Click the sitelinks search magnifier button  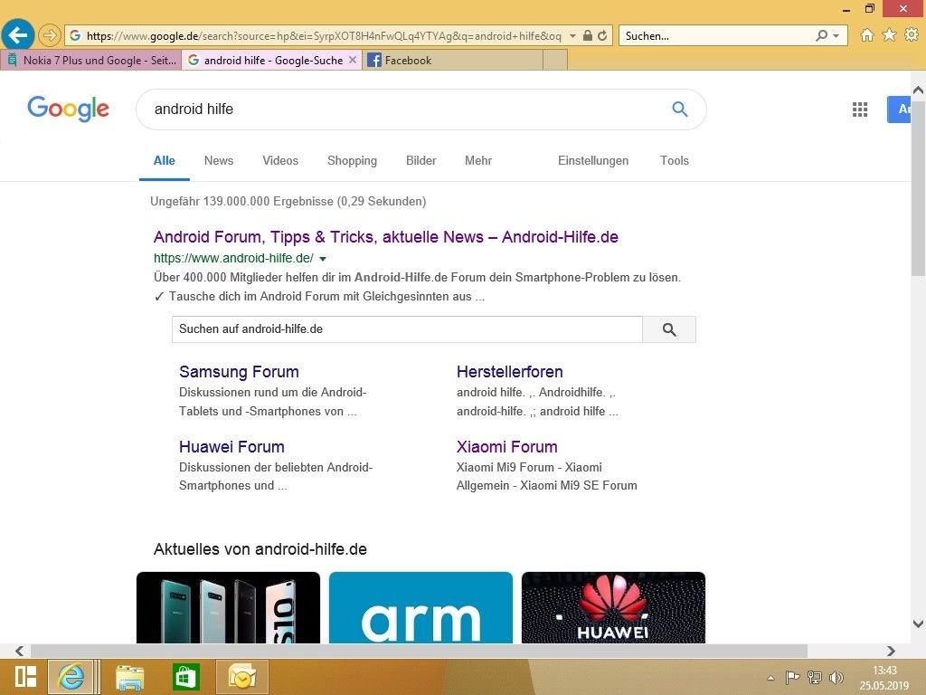point(669,329)
